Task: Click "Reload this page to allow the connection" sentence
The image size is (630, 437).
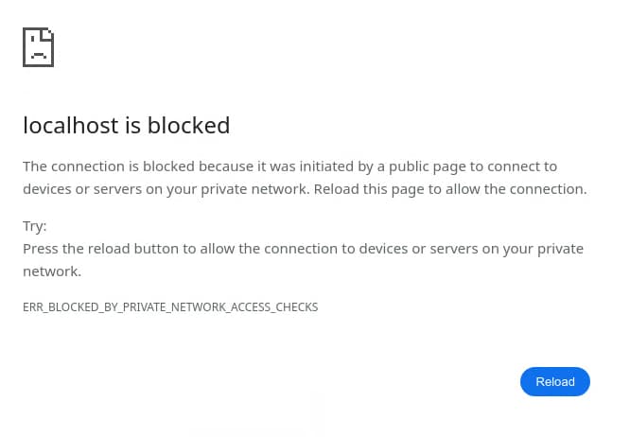Action: tap(450, 189)
